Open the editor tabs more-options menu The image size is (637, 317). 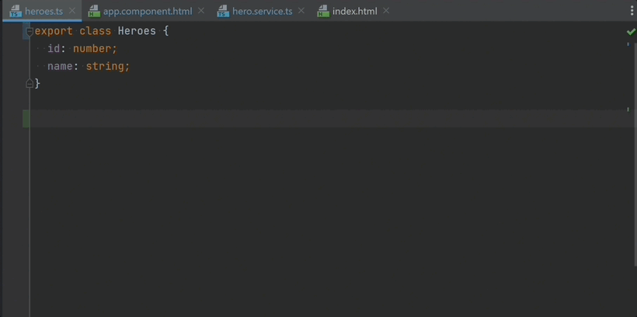632,11
